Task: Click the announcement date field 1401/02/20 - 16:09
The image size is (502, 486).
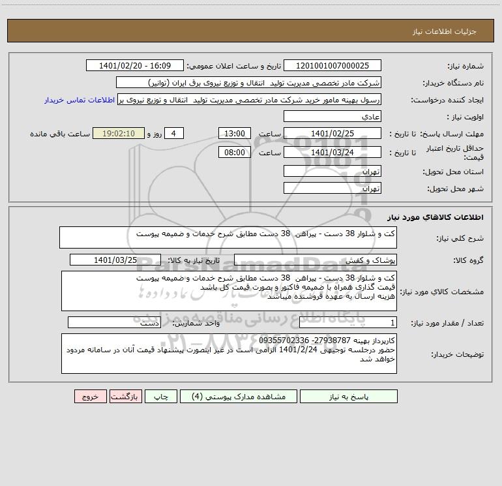Action: pos(135,65)
